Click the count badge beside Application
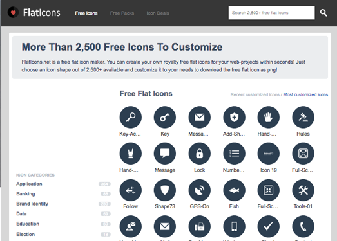The image size is (337, 241). pos(104,184)
